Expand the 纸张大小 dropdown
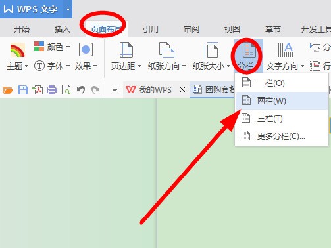The image size is (331, 248). point(228,66)
